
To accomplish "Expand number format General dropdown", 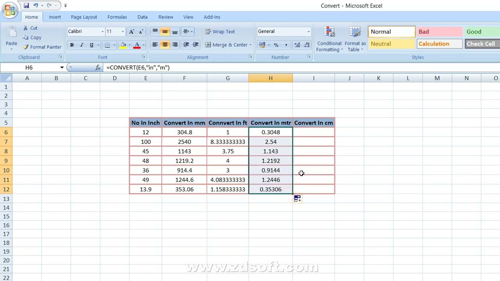I will tap(309, 32).
